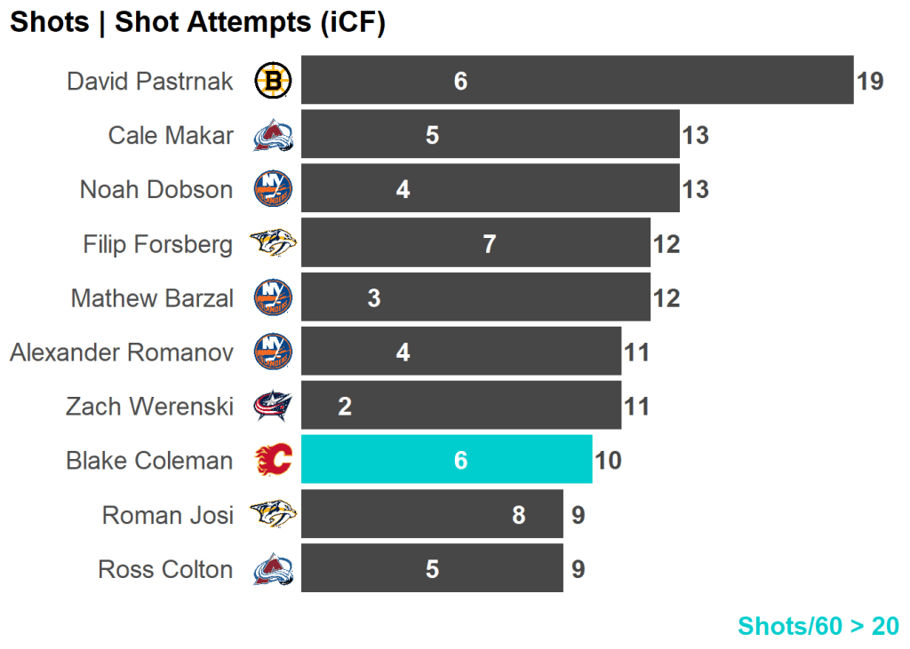Click Roman Josi's bar showing 8 shots

(x=432, y=515)
